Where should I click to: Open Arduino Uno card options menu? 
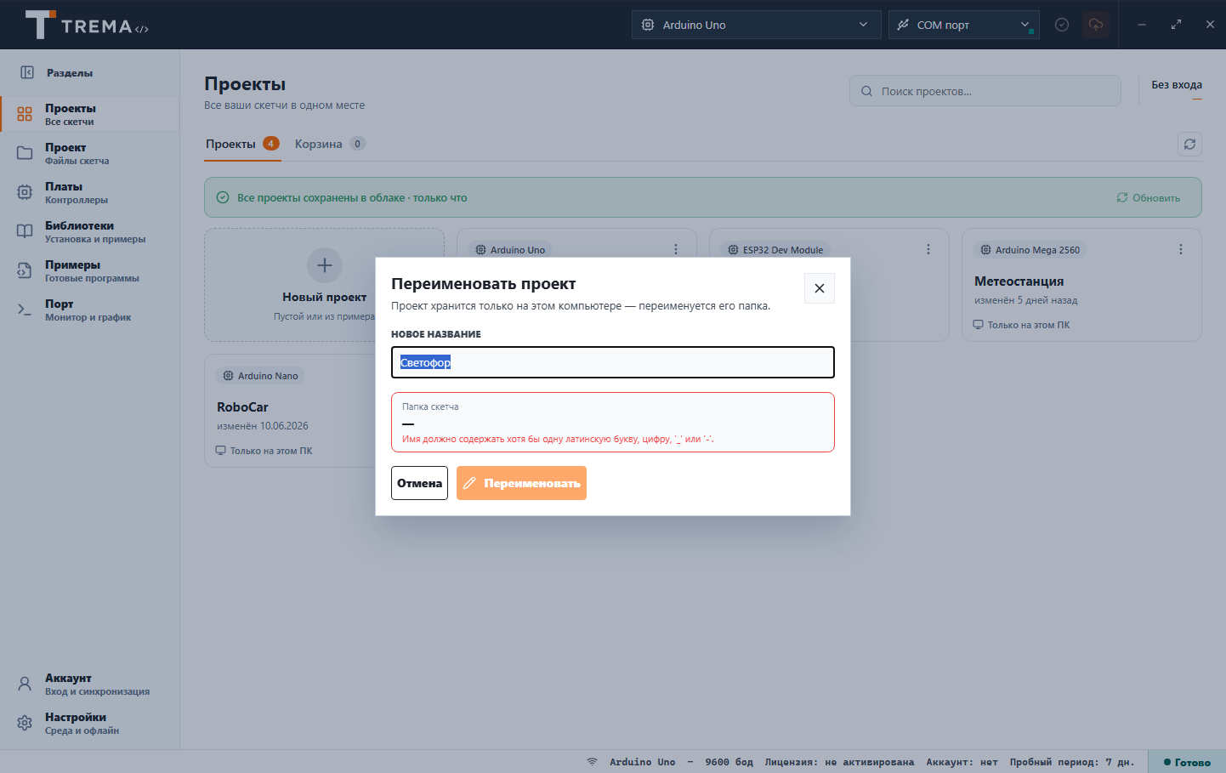pos(676,249)
